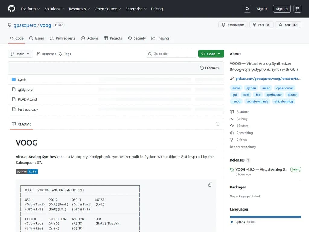Click the Python language progress bar
The image size is (309, 232).
(265, 217)
